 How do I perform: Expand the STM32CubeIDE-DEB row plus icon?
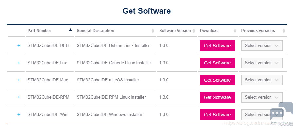[19, 46]
